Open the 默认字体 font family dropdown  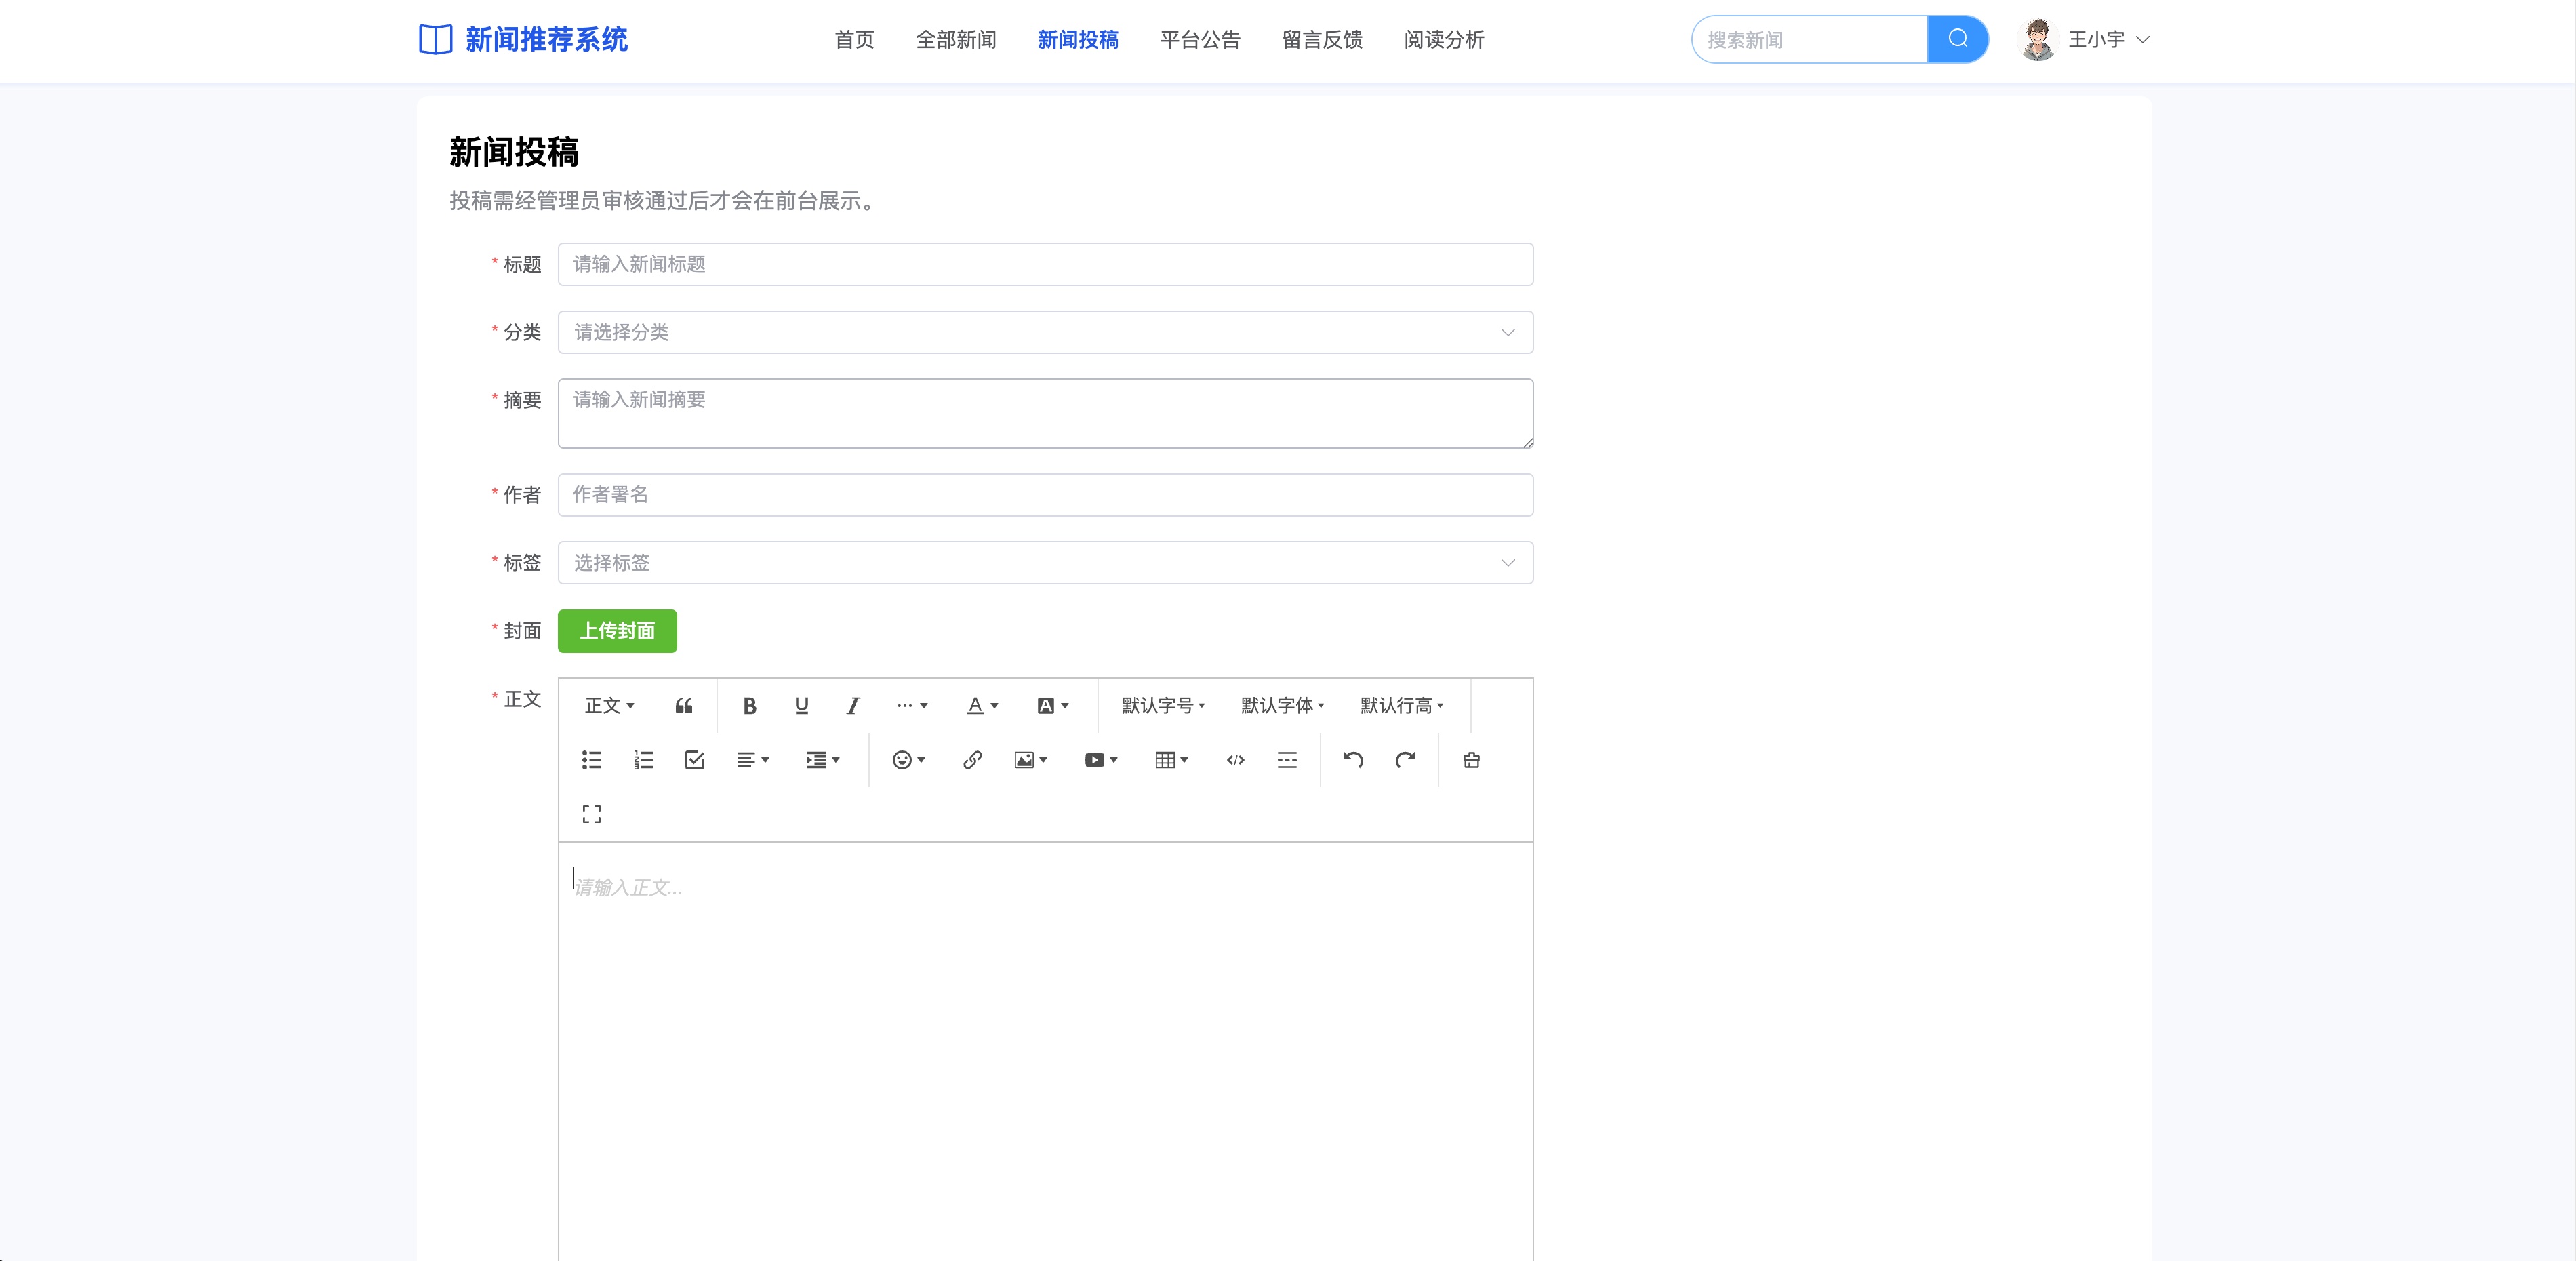[x=1282, y=706]
